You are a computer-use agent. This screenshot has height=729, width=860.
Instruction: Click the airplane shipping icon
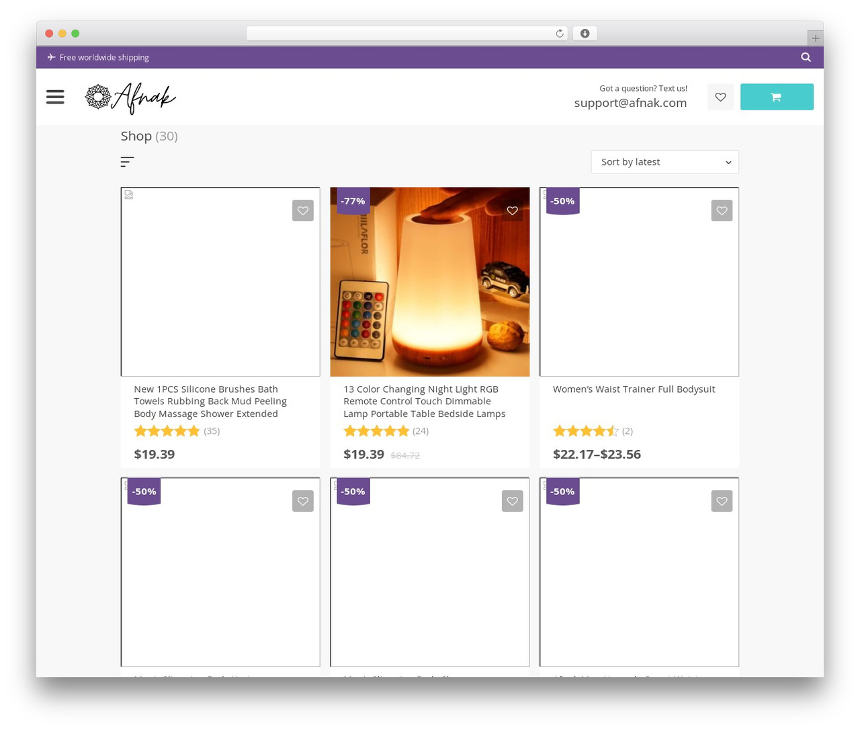[51, 57]
